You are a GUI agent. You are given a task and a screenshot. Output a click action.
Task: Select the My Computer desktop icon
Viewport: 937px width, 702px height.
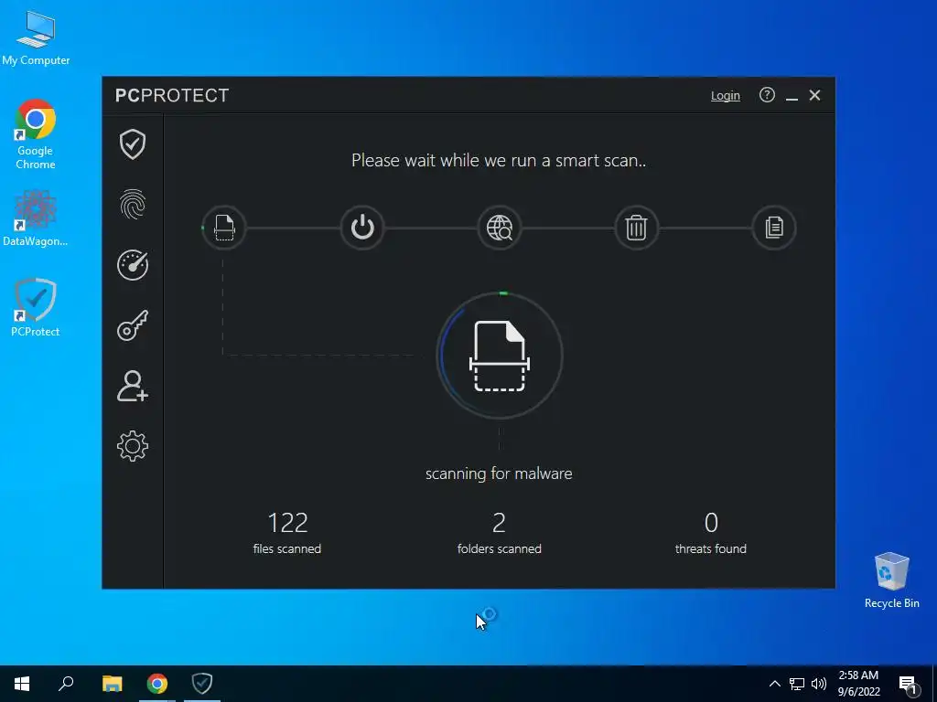point(36,38)
